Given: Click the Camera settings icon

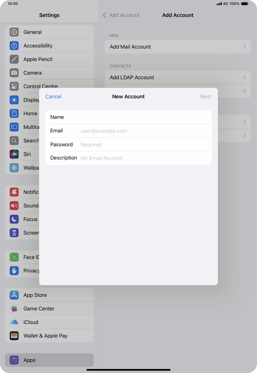Looking at the screenshot, I should pyautogui.click(x=14, y=73).
